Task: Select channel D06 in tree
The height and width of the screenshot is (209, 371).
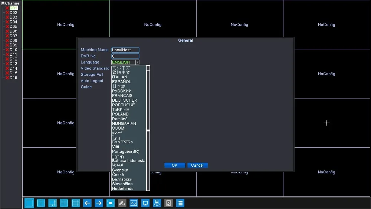Action: tap(13, 31)
